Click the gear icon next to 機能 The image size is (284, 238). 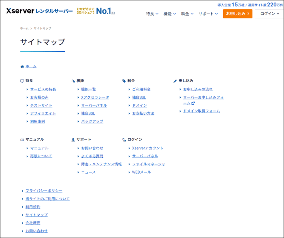coord(73,81)
